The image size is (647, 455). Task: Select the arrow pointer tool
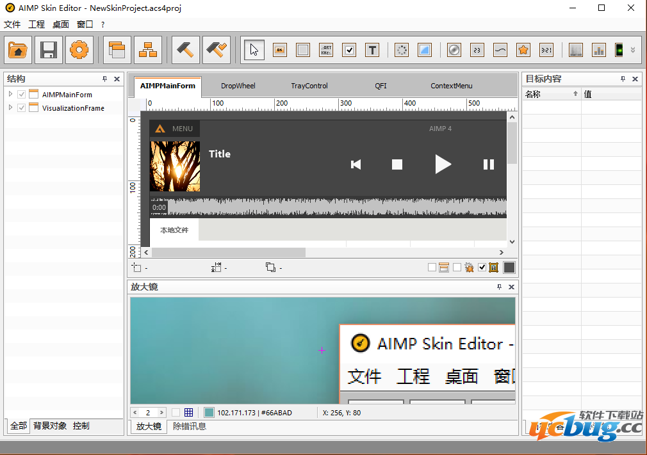click(x=254, y=50)
